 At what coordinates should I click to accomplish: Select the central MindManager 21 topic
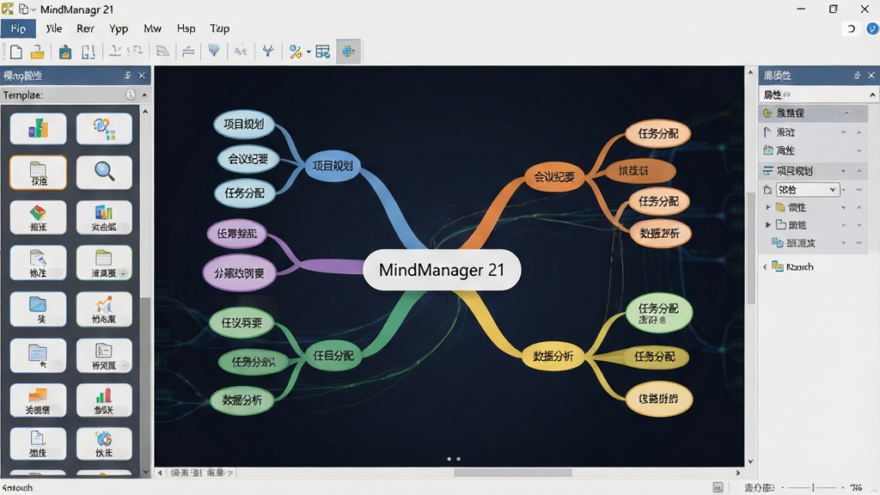[x=442, y=270]
